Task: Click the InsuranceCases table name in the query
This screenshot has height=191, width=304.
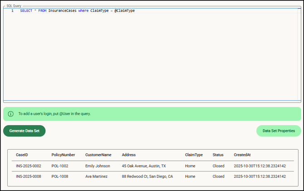Action: pos(62,10)
